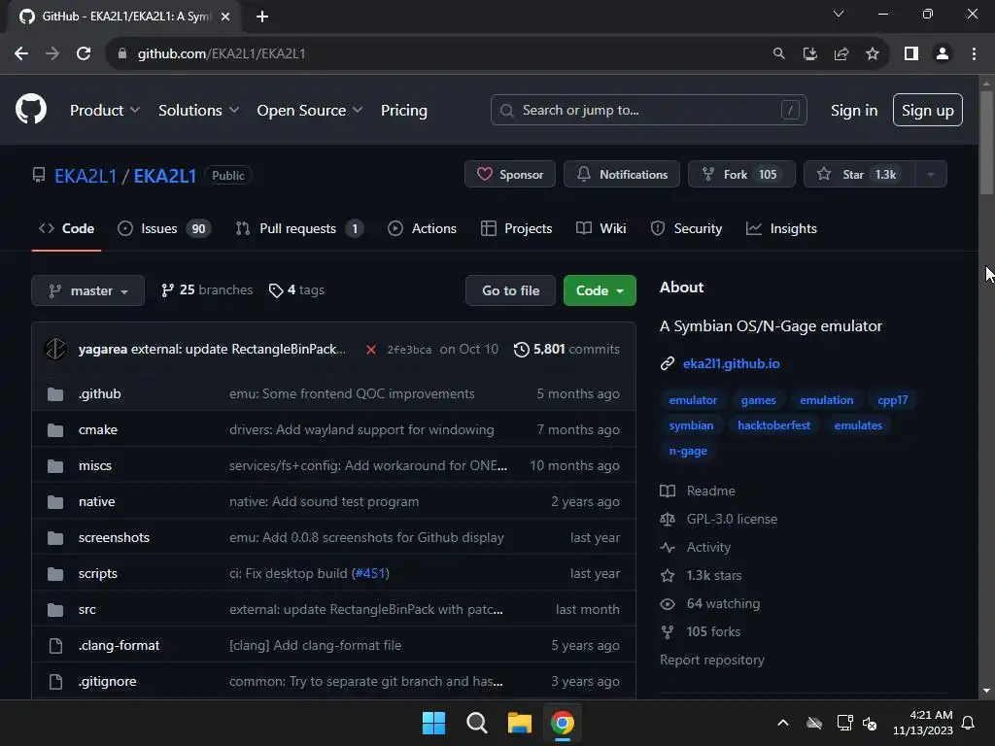Click the Go to file button
Image resolution: width=995 pixels, height=746 pixels.
511,290
